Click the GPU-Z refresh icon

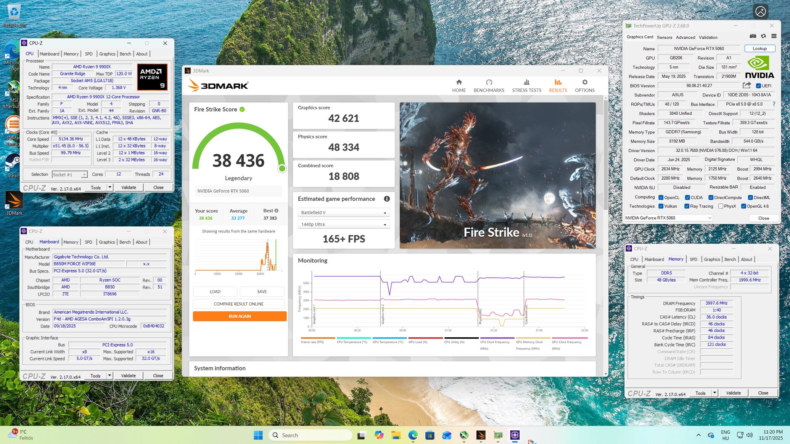763,36
